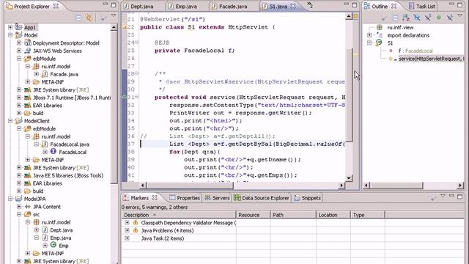Toggle Sort alphabetically in Outline

[x=406, y=18]
